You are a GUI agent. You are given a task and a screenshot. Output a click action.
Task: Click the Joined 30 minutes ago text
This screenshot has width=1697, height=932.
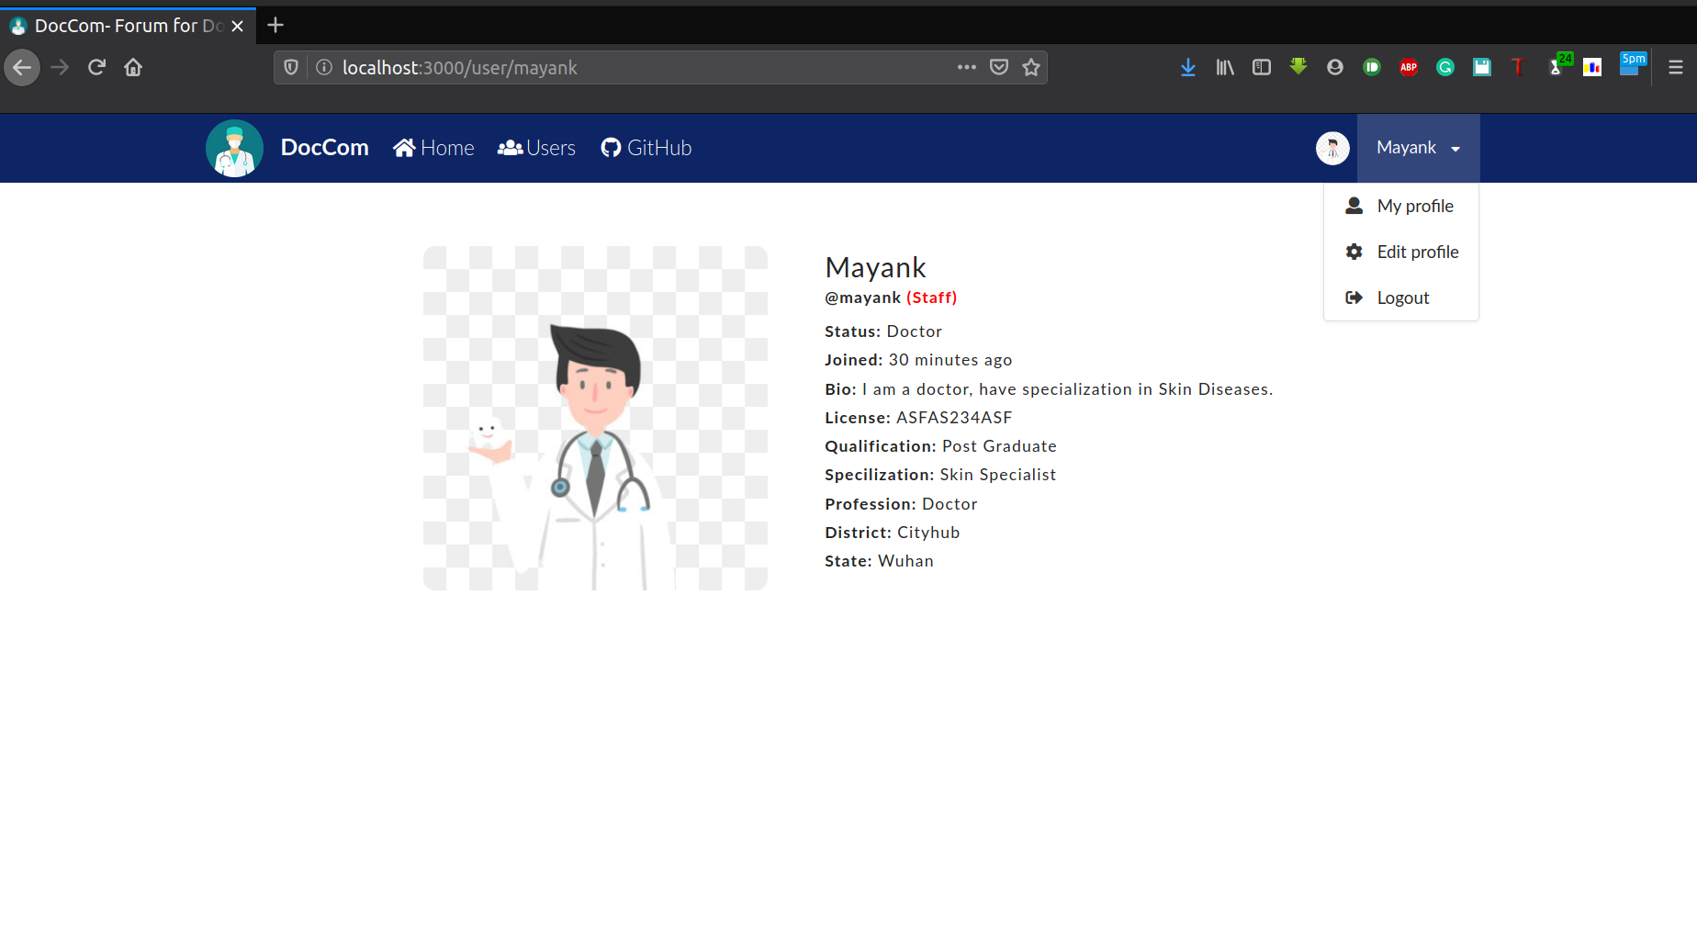918,360
